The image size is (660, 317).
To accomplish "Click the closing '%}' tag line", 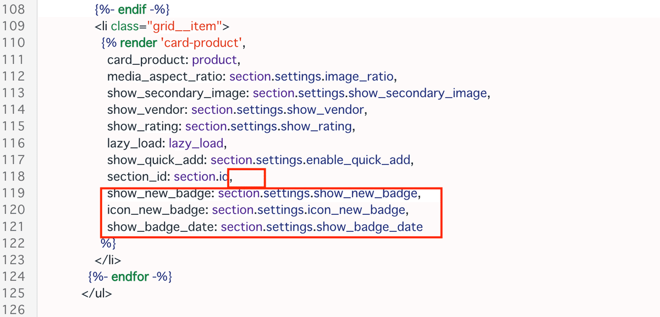I will click(108, 243).
